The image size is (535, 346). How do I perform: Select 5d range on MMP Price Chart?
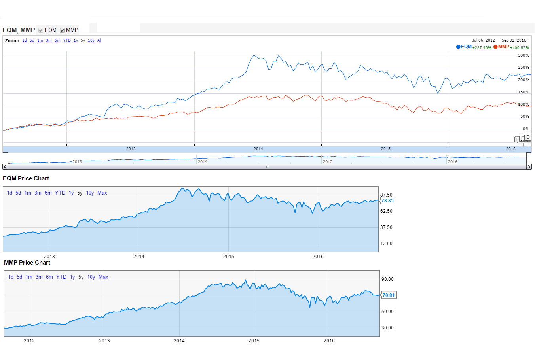[x=19, y=277]
